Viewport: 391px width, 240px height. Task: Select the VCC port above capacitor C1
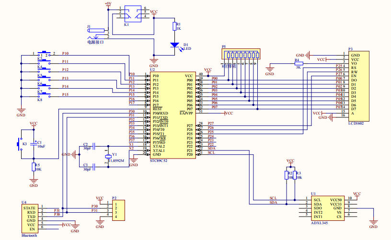point(34,125)
